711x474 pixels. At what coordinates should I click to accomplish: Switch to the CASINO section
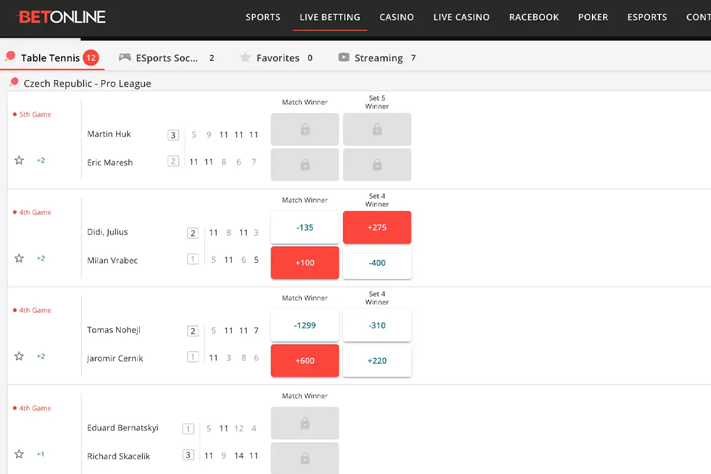pos(396,17)
